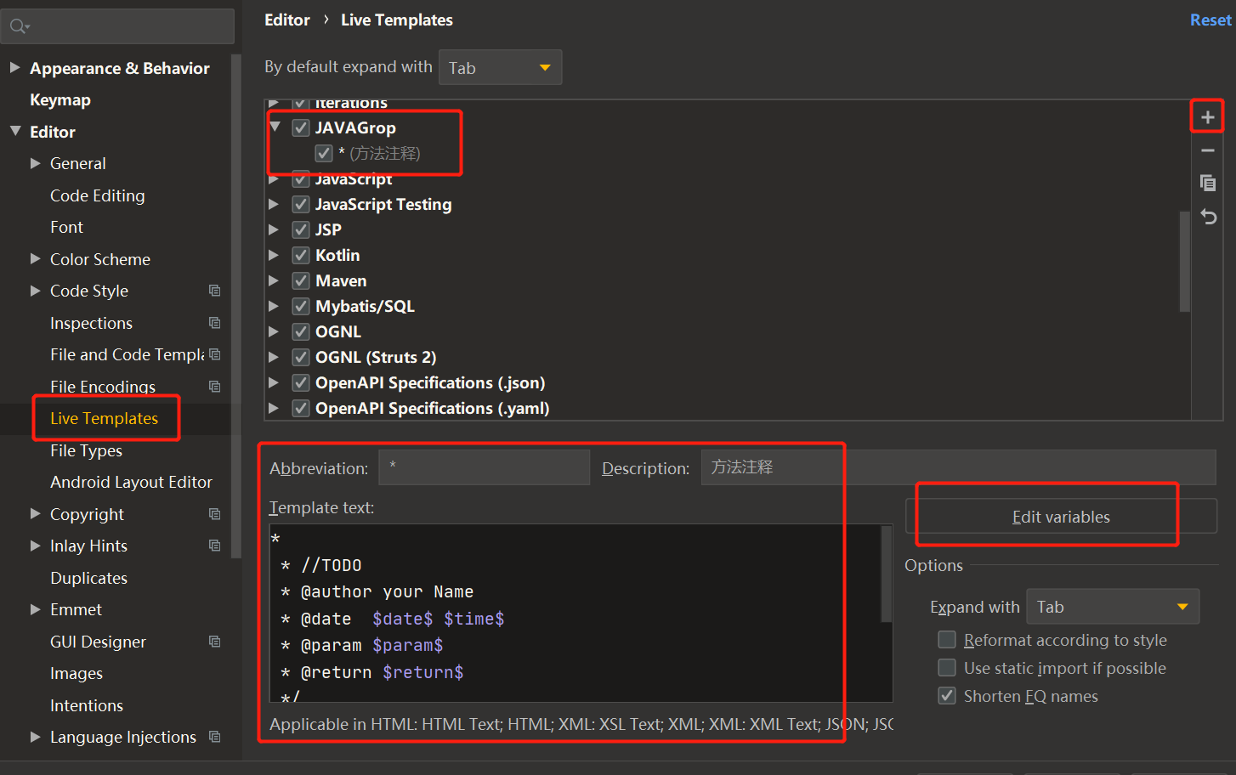Enable Use static import if possible
This screenshot has height=775, width=1236.
[x=947, y=667]
